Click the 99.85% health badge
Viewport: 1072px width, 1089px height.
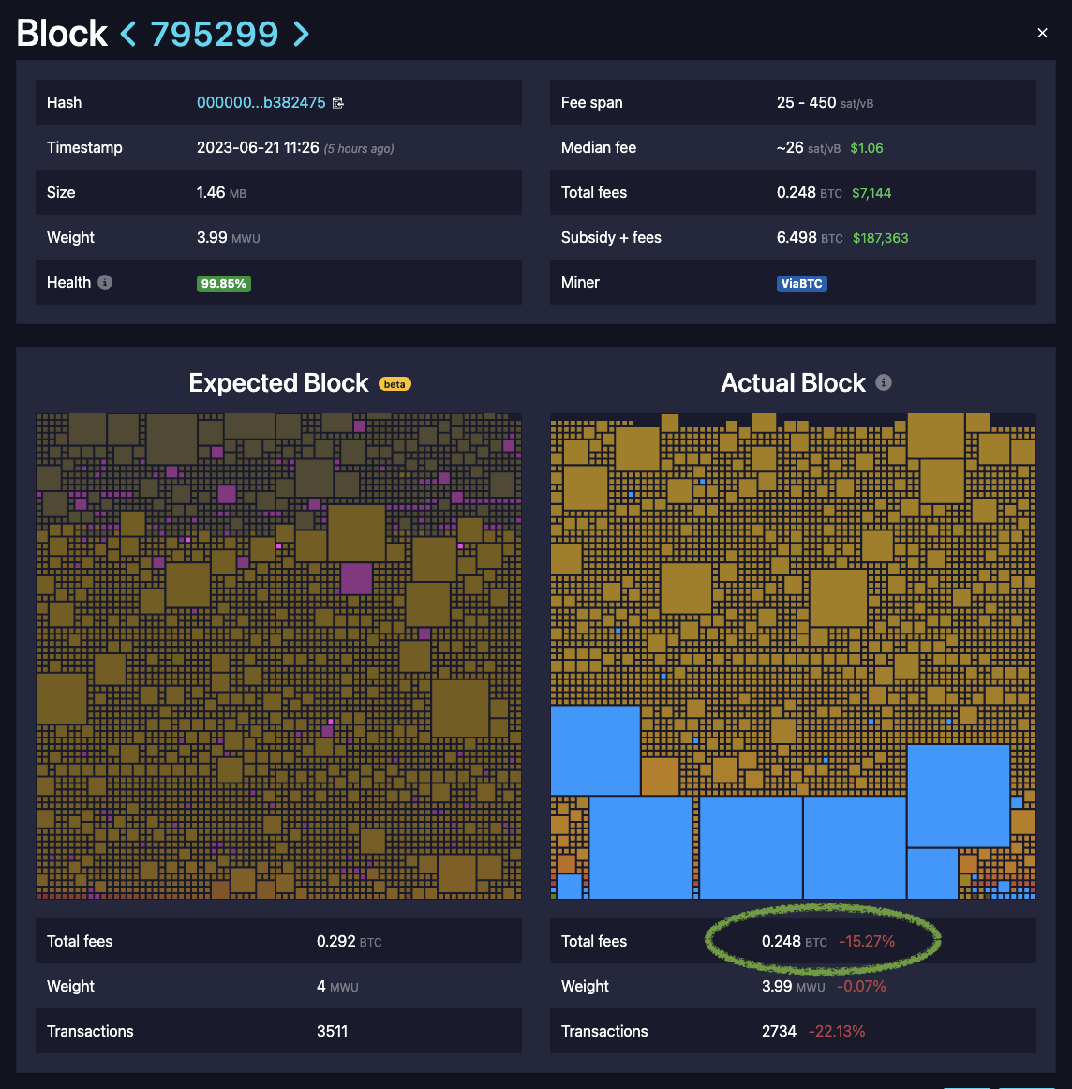(224, 283)
